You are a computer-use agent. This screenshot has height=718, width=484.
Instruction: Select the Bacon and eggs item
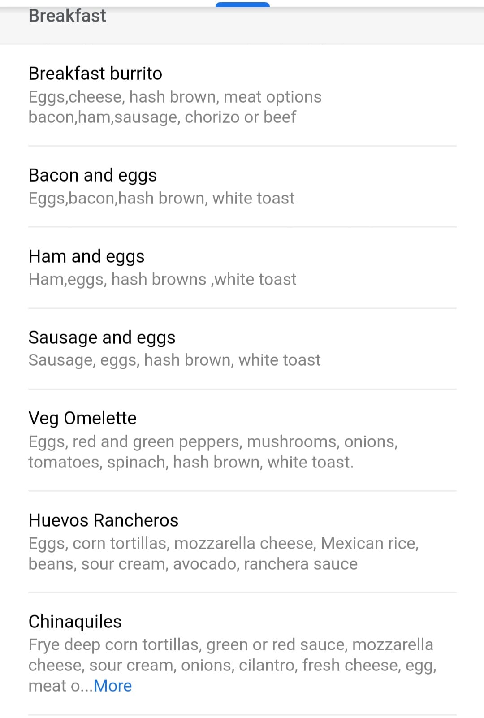[x=92, y=175]
